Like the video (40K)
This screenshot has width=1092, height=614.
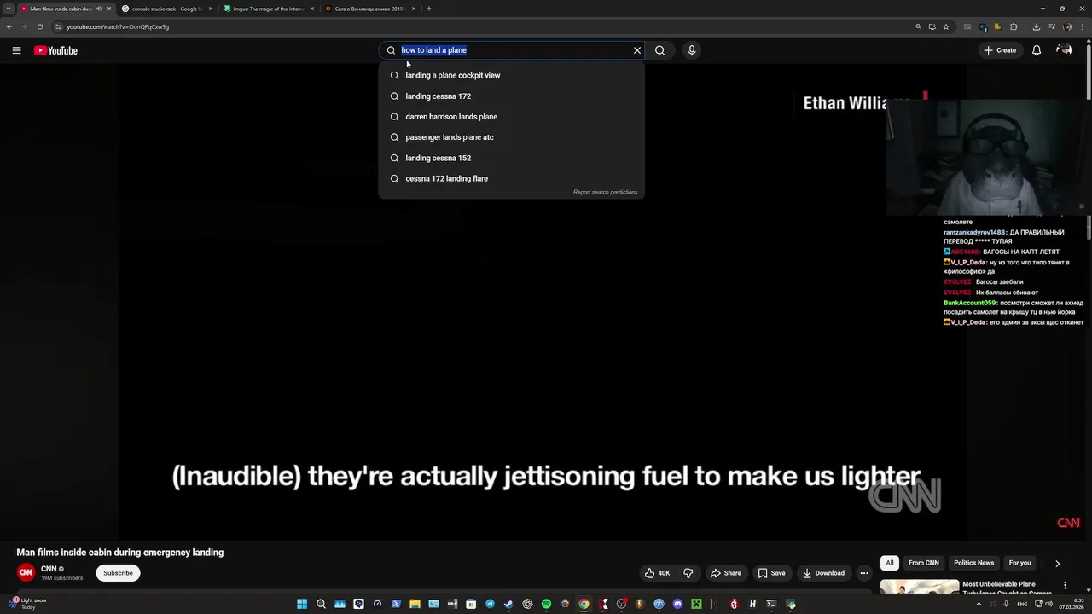tap(658, 573)
